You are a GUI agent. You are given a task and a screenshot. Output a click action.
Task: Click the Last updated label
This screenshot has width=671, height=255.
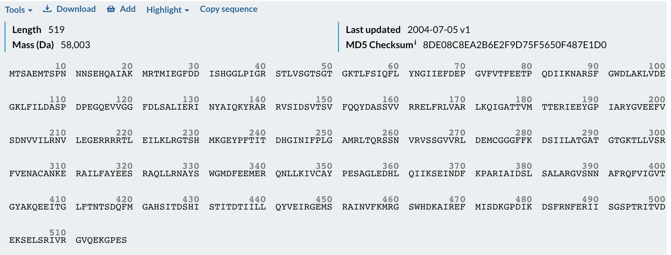coord(373,30)
